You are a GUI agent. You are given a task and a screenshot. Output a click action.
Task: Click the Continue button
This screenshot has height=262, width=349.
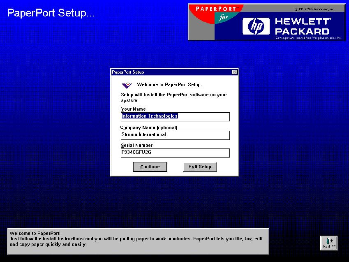[150, 167]
